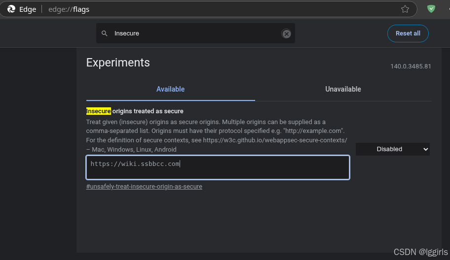Open the #unsafely-treat-insecure-origin-as-secure link
The height and width of the screenshot is (260, 450).
[144, 187]
